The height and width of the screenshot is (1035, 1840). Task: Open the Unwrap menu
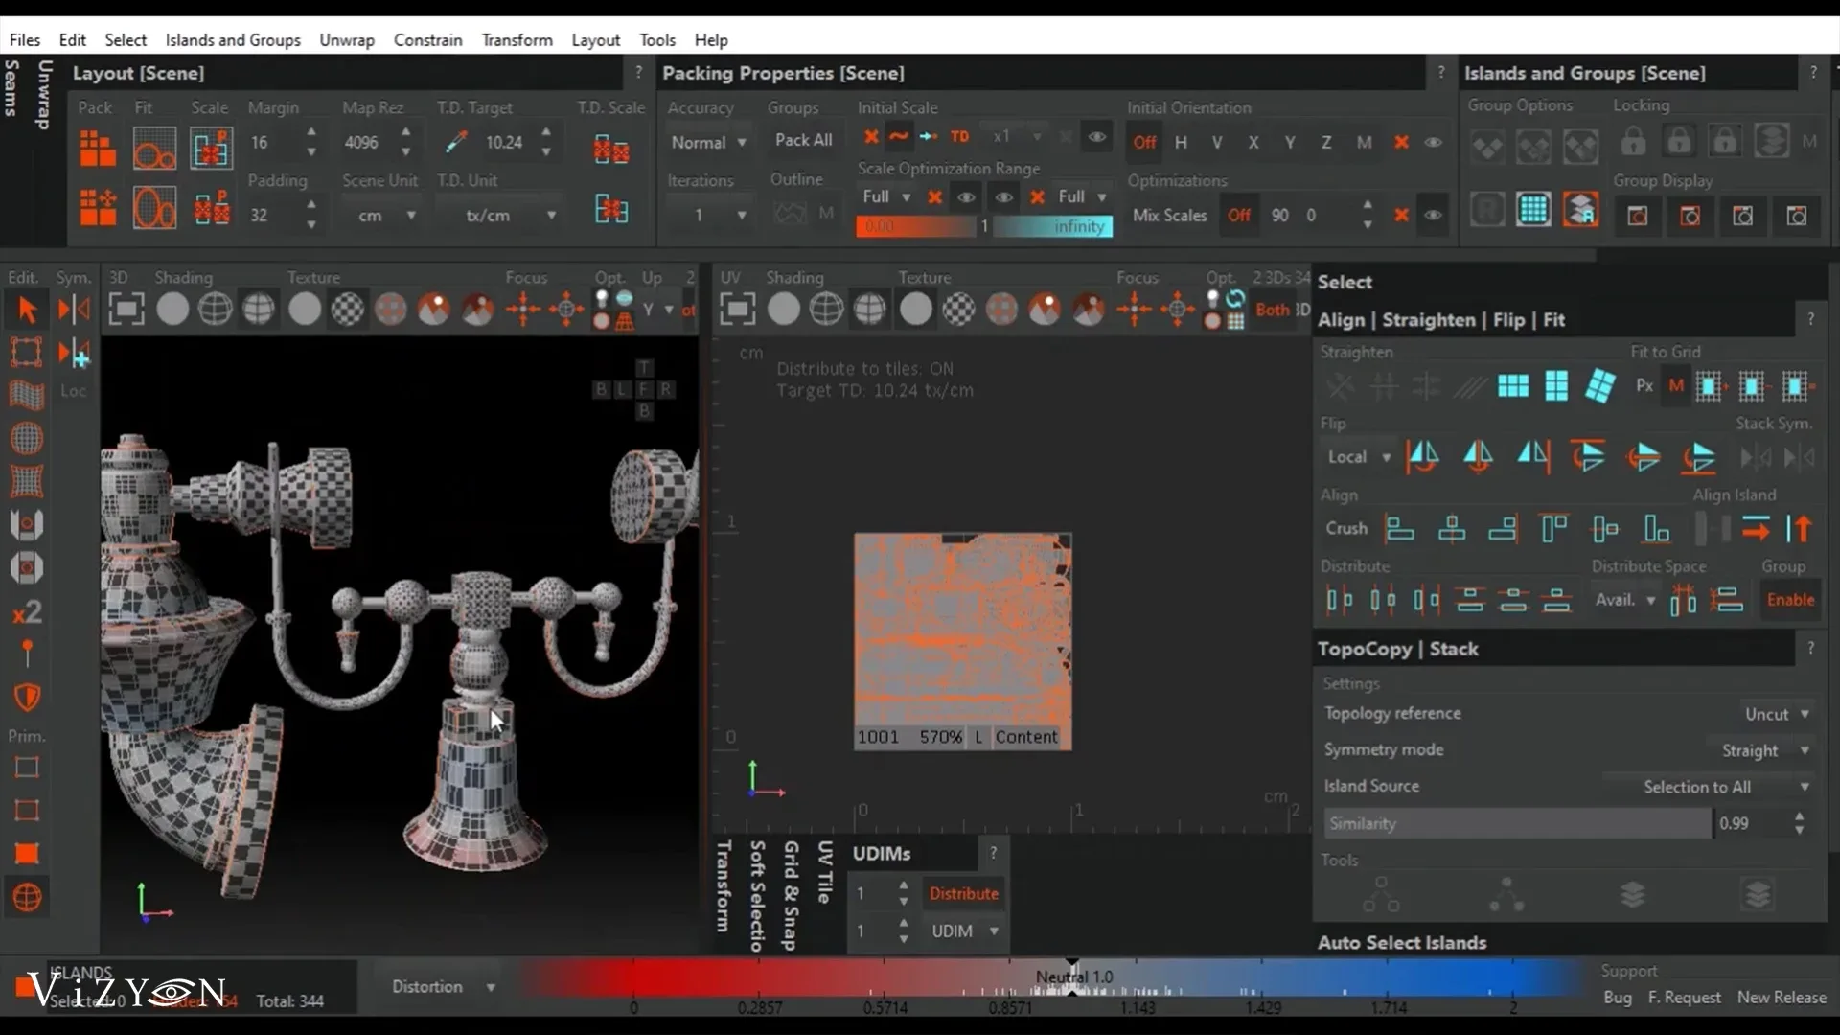(346, 39)
